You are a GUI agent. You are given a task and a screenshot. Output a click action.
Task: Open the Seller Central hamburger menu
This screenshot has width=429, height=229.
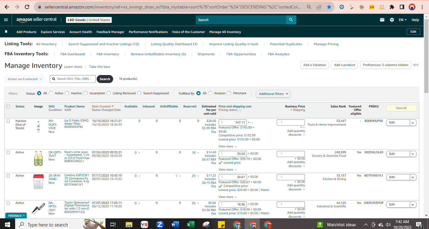coord(6,20)
